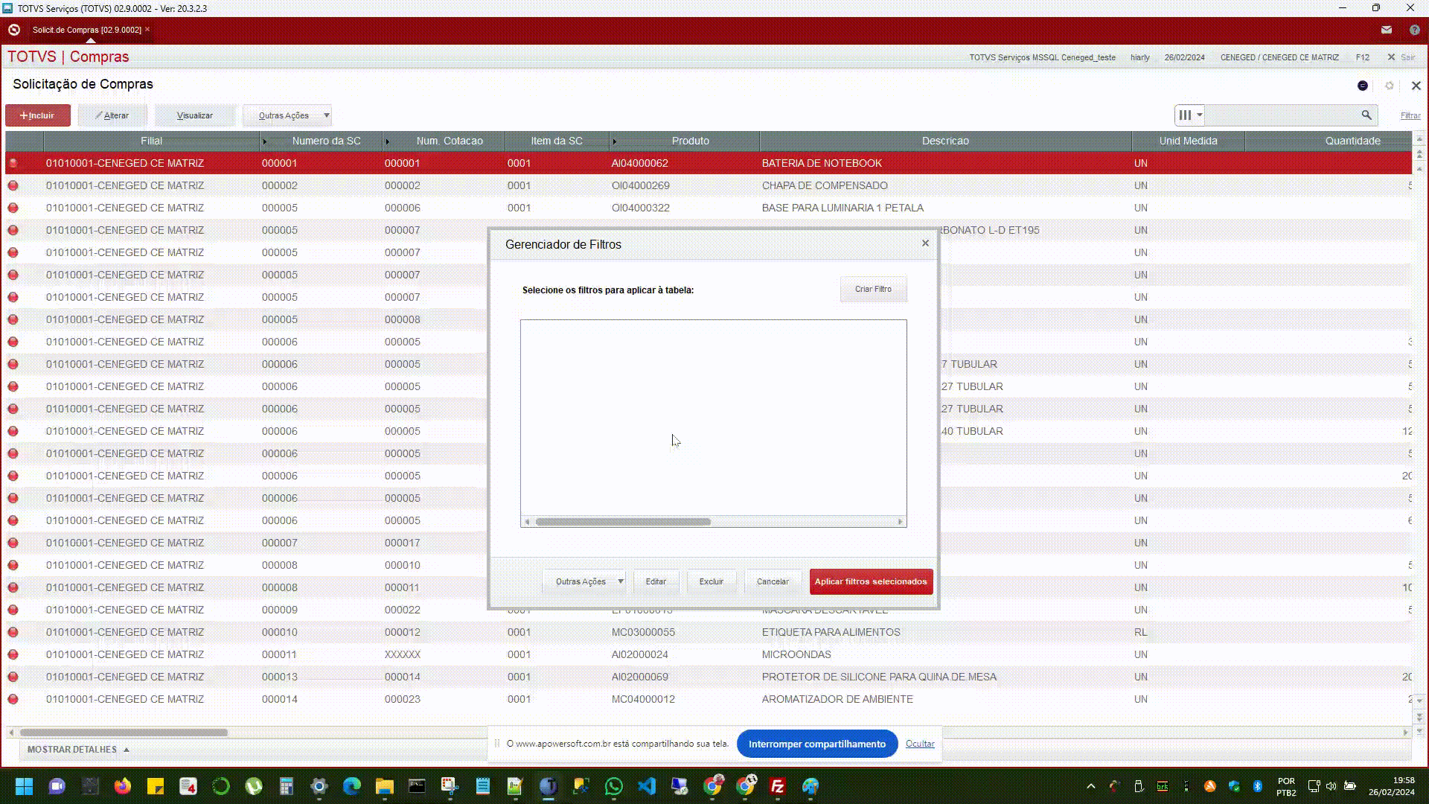
Task: Open the help question mark icon
Action: (1414, 30)
